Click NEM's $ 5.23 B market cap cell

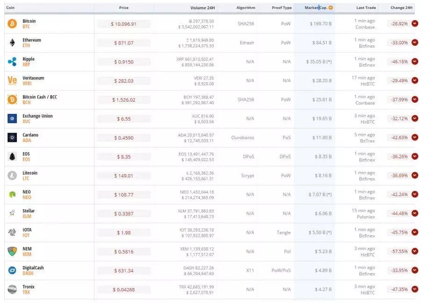tap(322, 252)
